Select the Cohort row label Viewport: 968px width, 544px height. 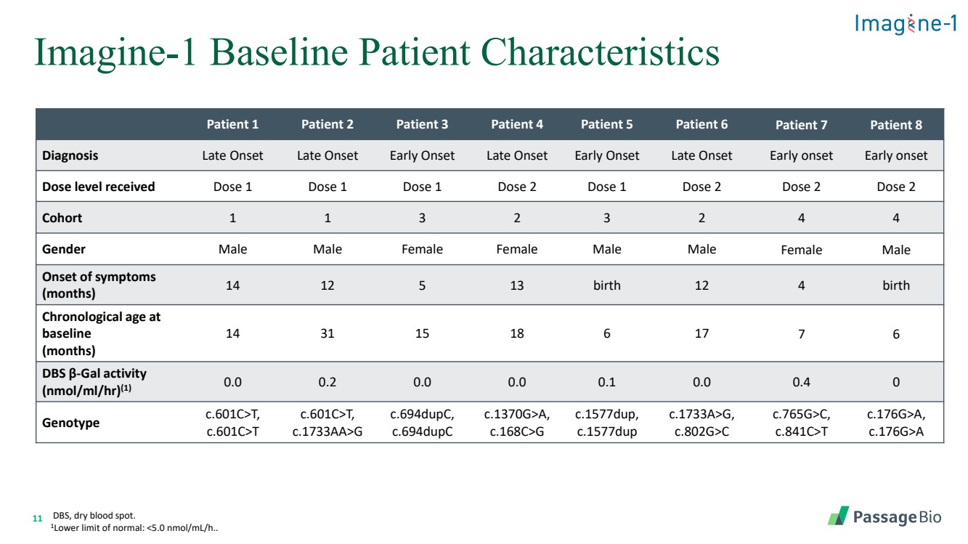pos(62,218)
